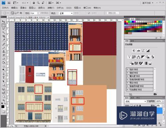Switch to the 样式 tab beside swatches
The image size is (166, 128).
(x=138, y=19)
